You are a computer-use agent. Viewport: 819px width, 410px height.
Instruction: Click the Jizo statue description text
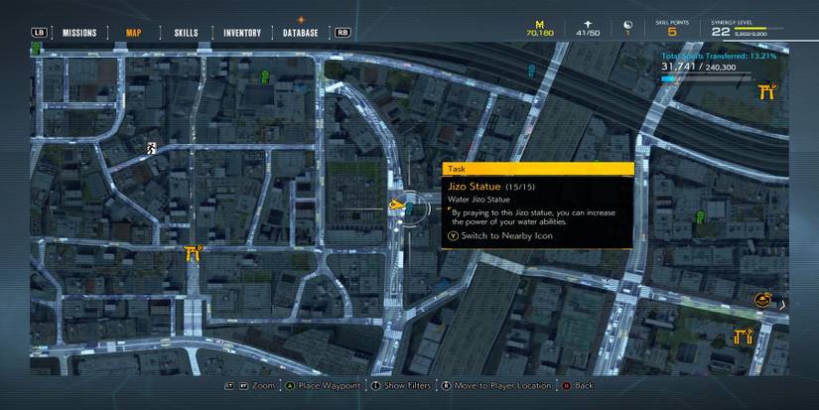click(533, 216)
